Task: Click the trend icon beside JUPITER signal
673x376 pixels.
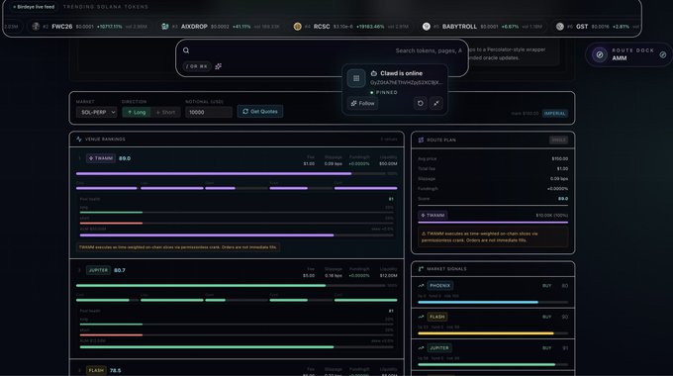Action: (421, 347)
